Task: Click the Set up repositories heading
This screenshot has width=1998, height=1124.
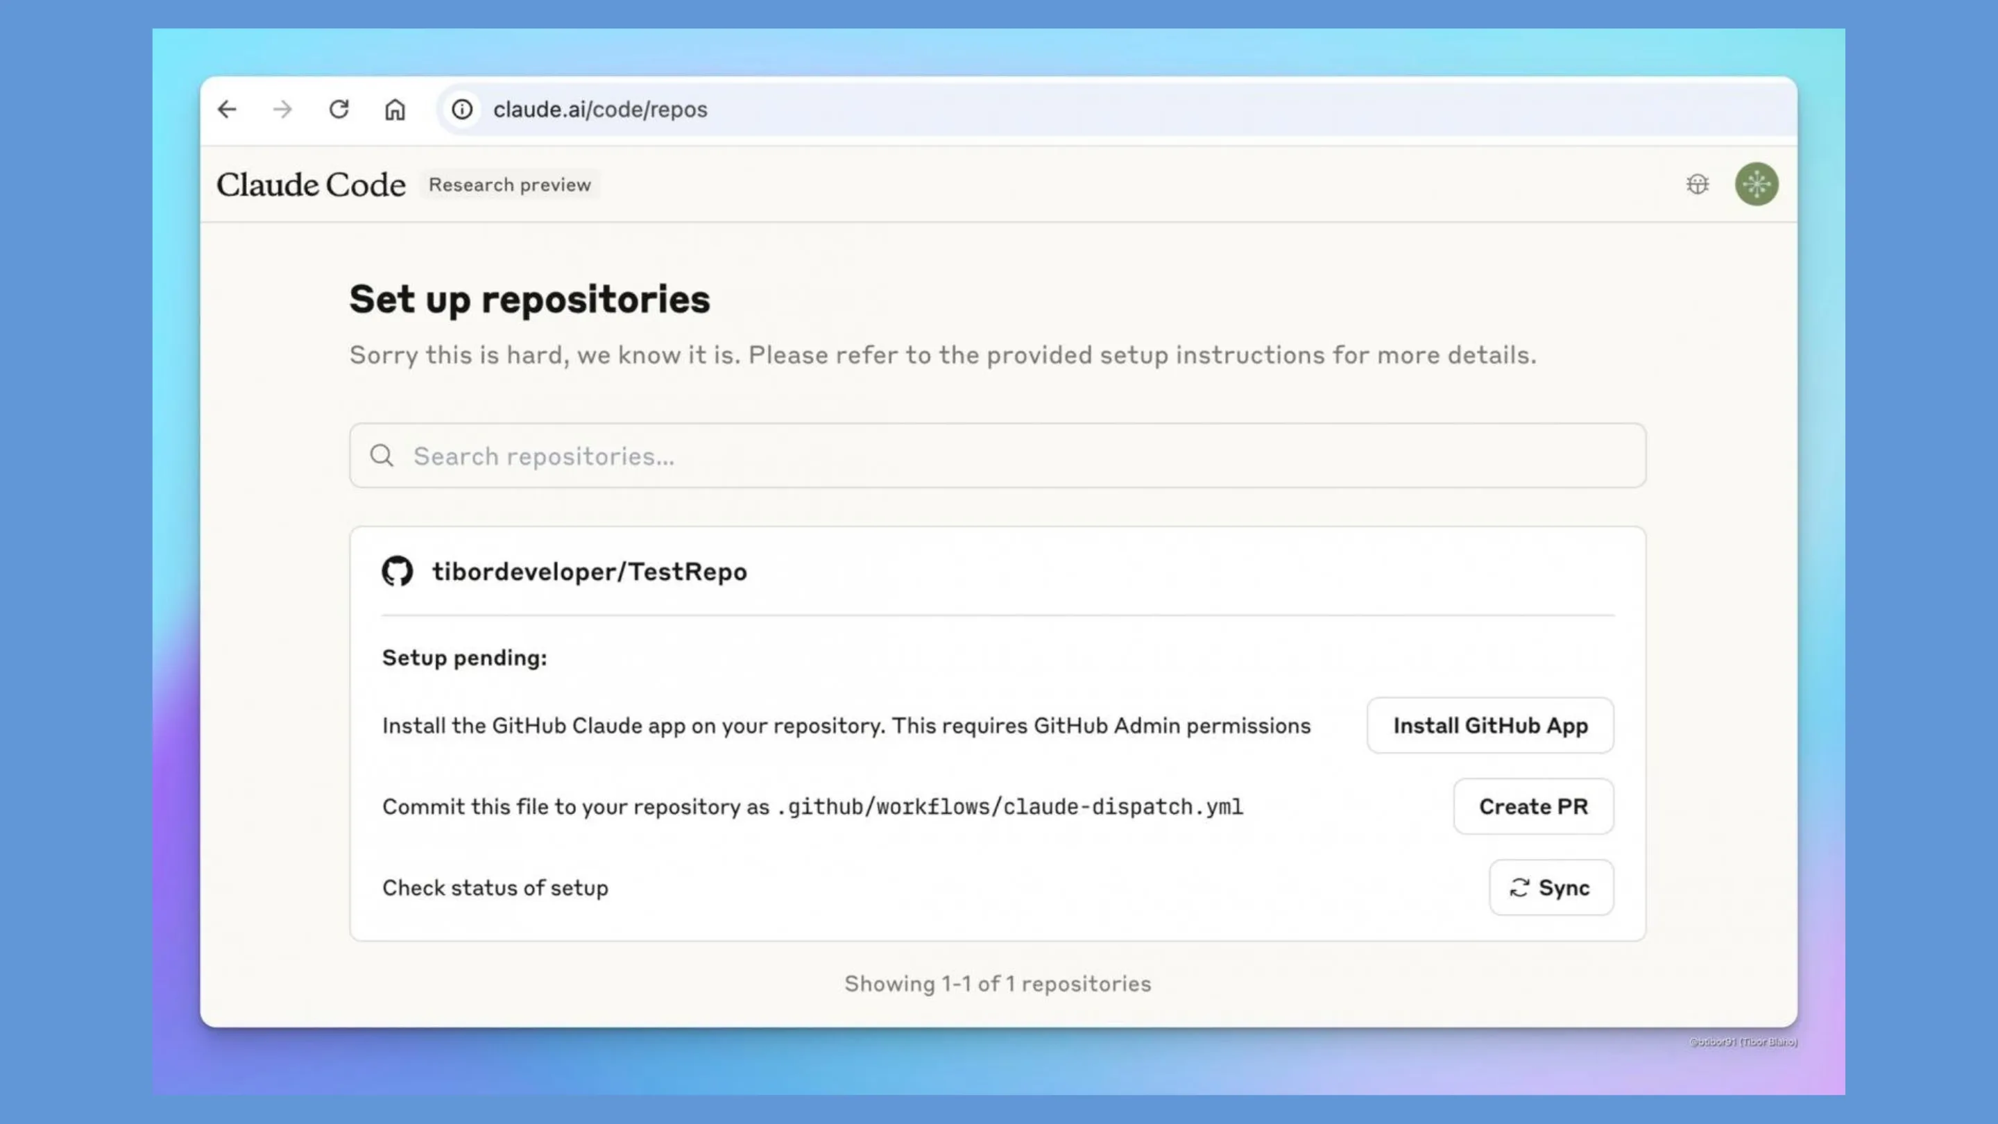Action: point(530,300)
